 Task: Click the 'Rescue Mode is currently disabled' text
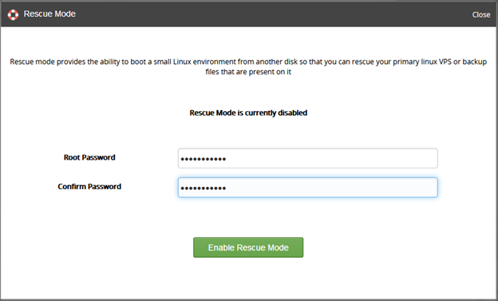point(248,113)
